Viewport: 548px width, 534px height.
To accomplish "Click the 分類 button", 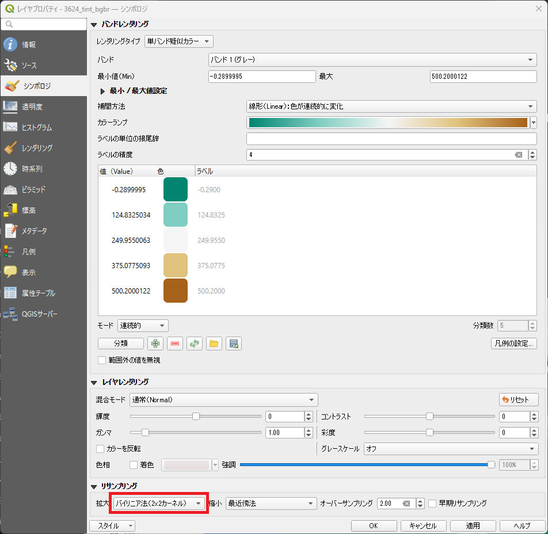I will click(x=121, y=344).
